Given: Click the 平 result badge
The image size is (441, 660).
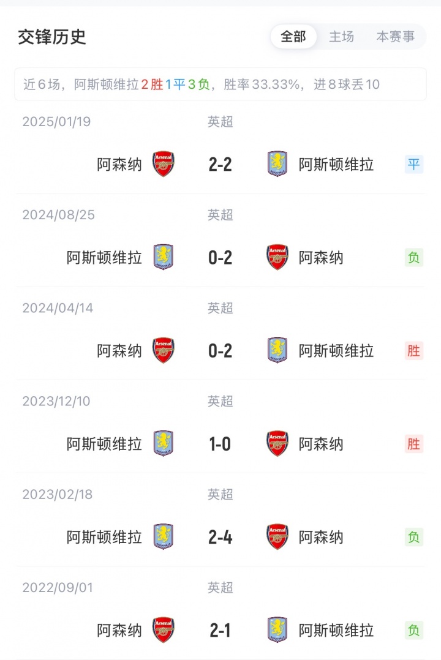Looking at the screenshot, I should point(414,165).
